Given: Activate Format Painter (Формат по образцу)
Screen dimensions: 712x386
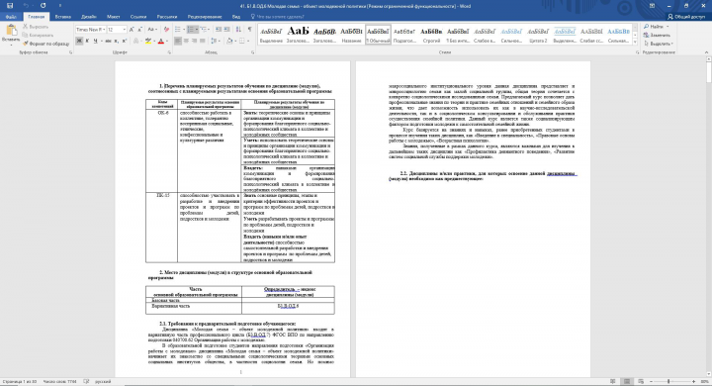Looking at the screenshot, I should (45, 44).
